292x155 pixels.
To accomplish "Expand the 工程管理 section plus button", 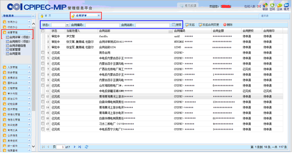I will pos(29,88).
